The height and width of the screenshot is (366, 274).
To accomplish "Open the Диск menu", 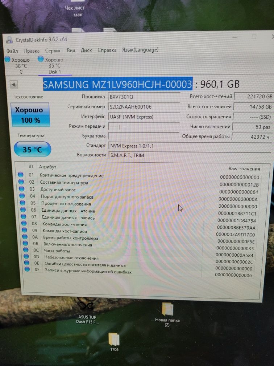I will point(86,50).
